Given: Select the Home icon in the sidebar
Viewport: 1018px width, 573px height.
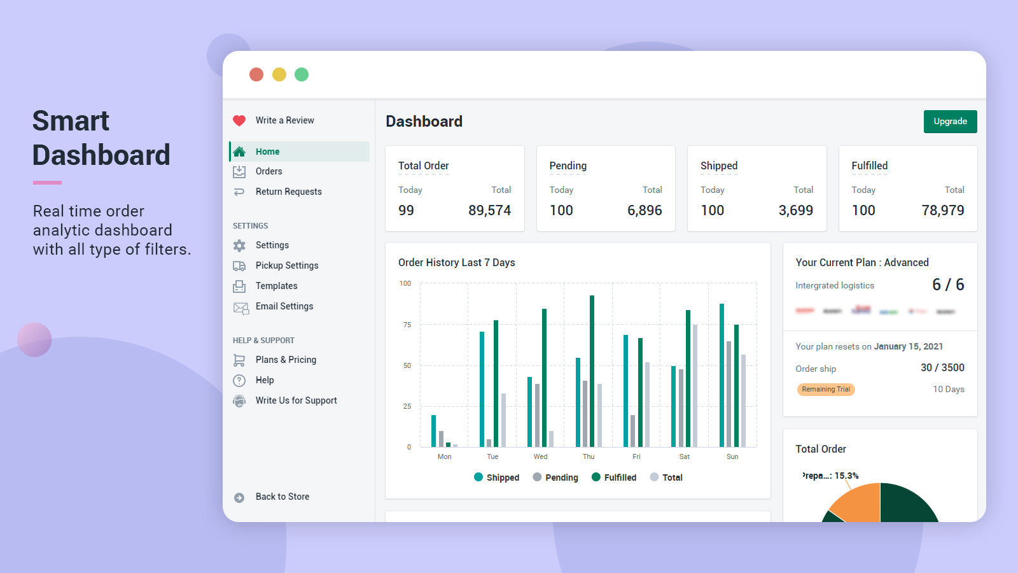Looking at the screenshot, I should pos(239,152).
